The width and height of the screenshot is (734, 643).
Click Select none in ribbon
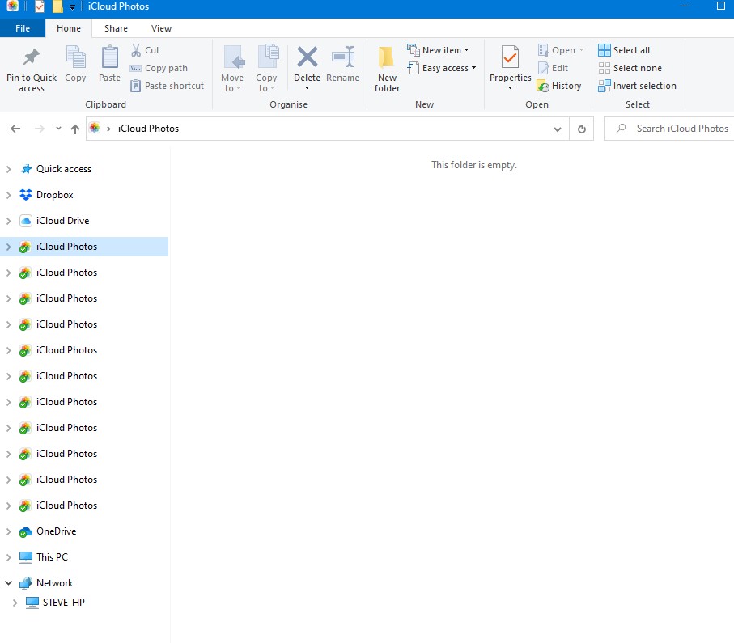(x=630, y=68)
